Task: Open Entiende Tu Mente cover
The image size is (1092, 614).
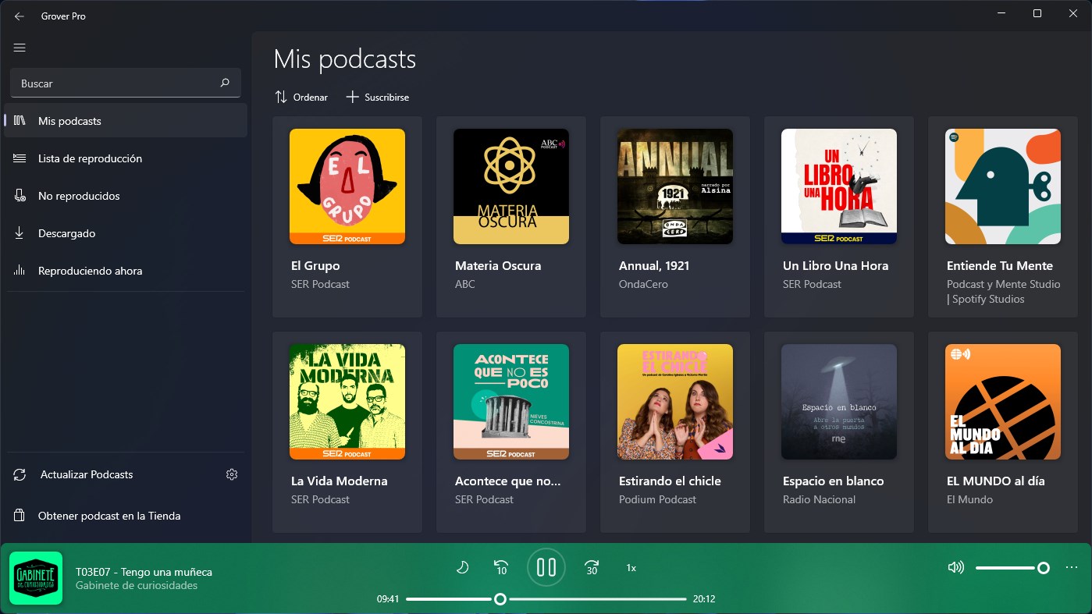Action: pyautogui.click(x=1003, y=186)
